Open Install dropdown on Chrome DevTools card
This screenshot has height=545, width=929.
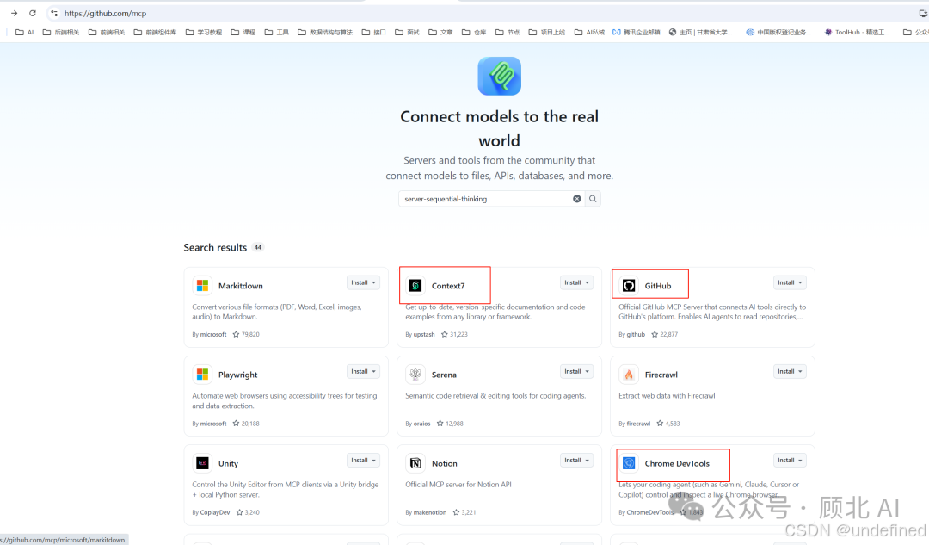point(790,461)
